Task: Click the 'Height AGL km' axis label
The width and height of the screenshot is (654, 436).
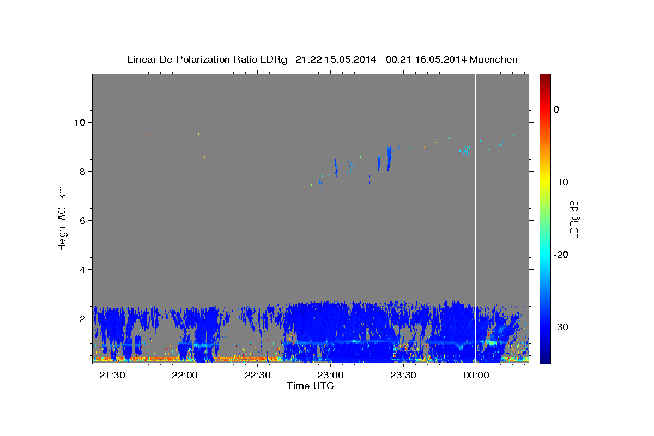Action: tap(63, 218)
